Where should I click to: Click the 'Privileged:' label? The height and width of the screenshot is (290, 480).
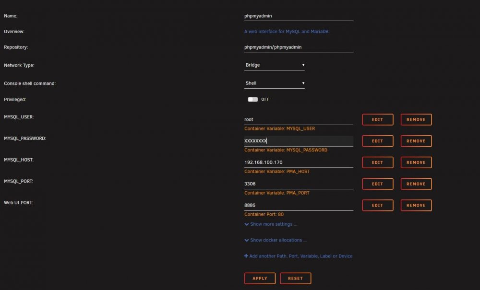pyautogui.click(x=15, y=100)
